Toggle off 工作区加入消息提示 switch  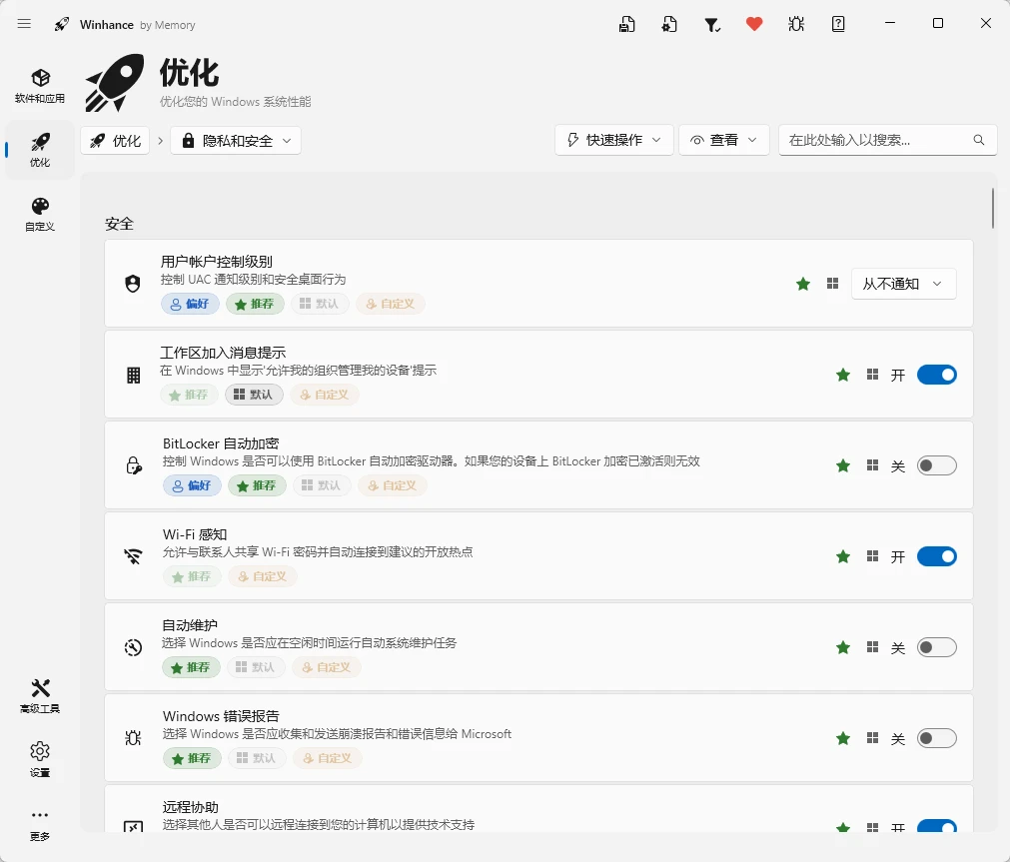936,375
